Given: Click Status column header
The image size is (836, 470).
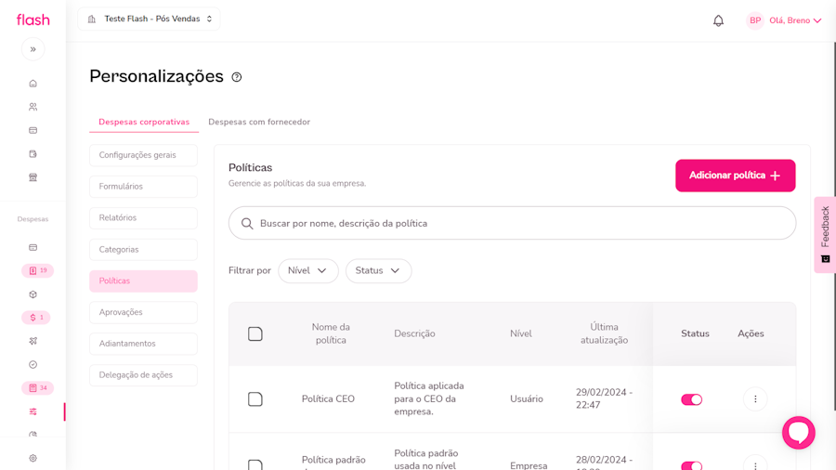Looking at the screenshot, I should point(695,333).
